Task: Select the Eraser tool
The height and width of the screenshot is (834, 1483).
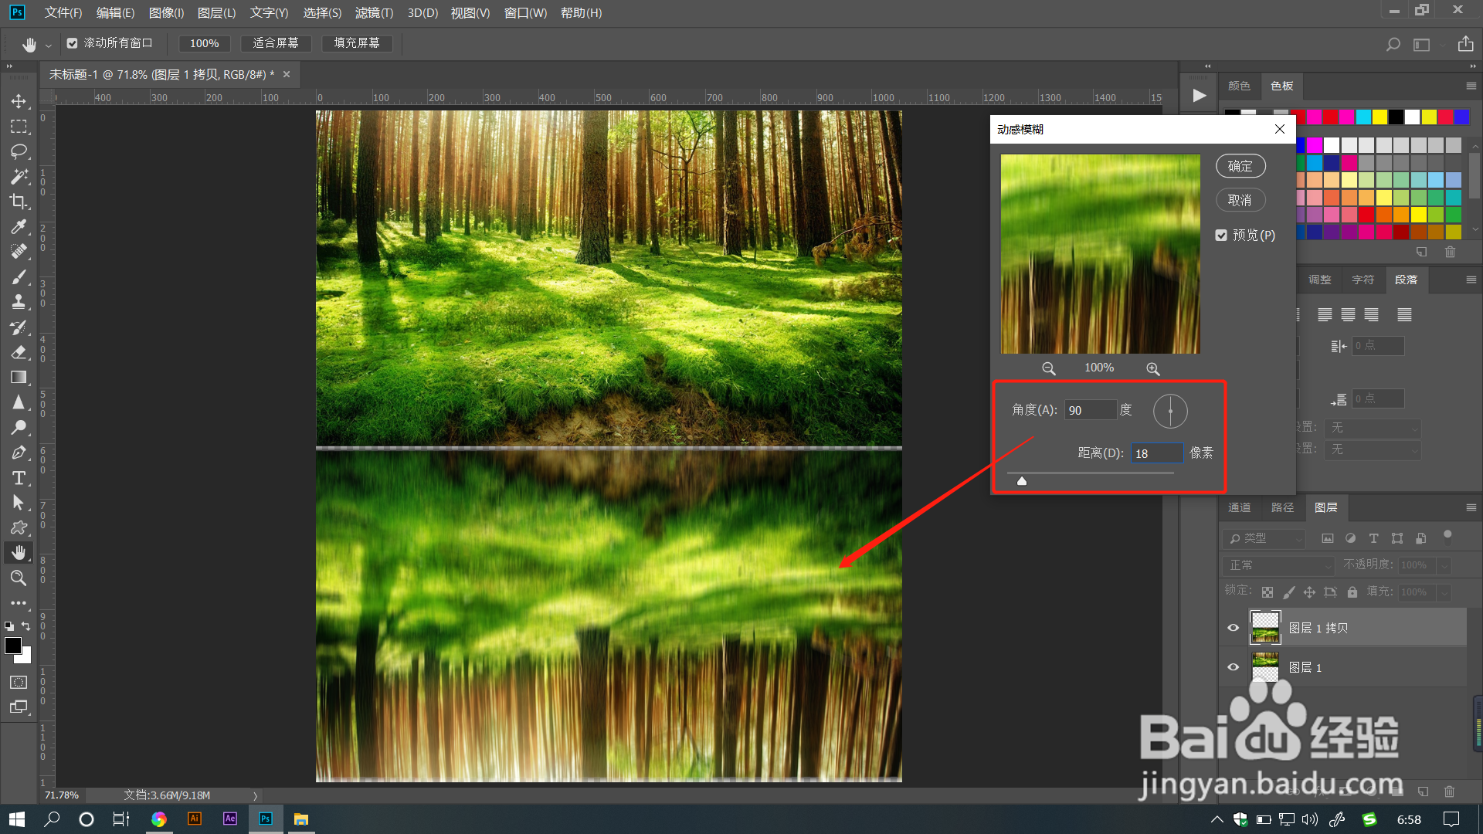Action: (19, 352)
